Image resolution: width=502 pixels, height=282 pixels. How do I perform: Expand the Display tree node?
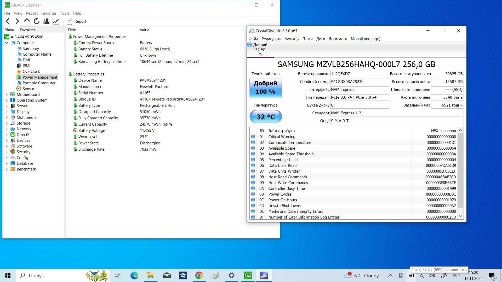7,112
